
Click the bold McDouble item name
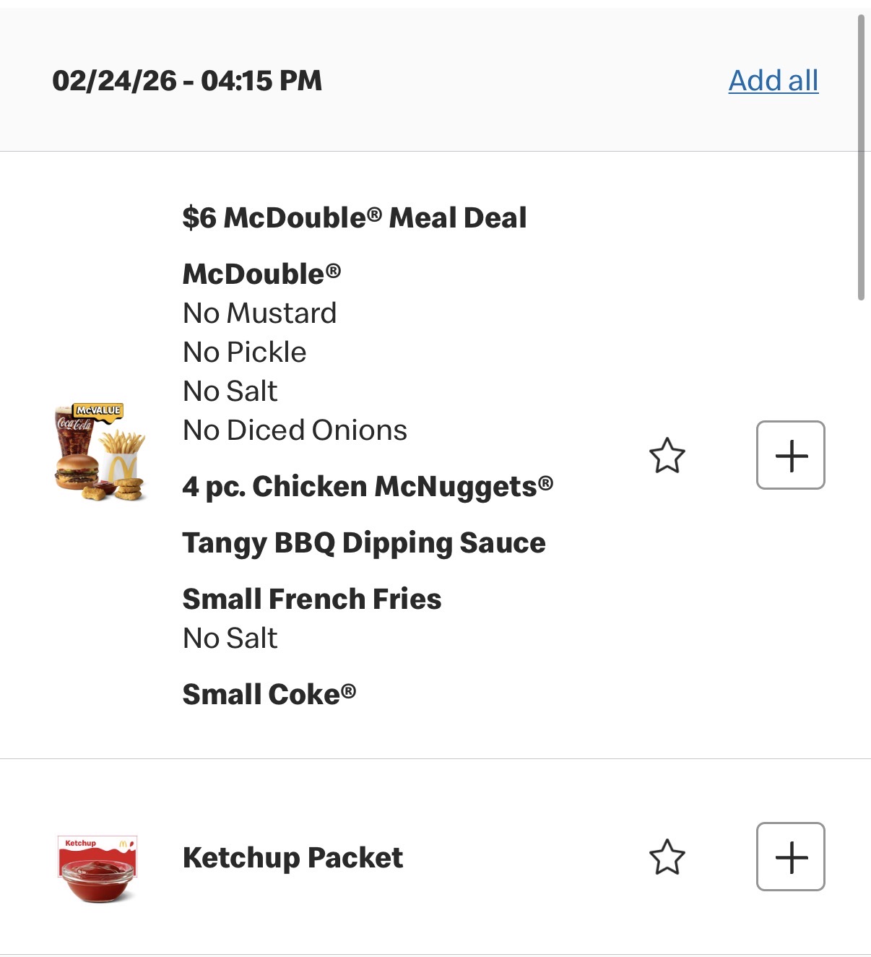tap(261, 274)
